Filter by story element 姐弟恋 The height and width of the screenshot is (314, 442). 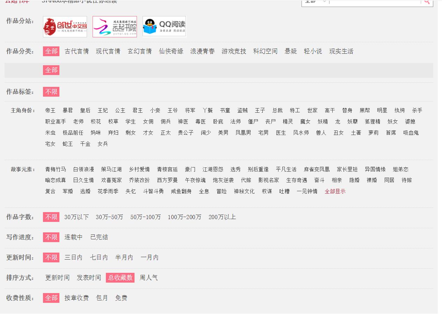[x=400, y=169]
